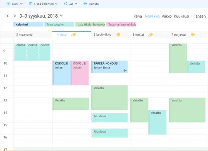208x151 pixels.
Task: Switch to Kuukausi view
Action: (x=181, y=16)
